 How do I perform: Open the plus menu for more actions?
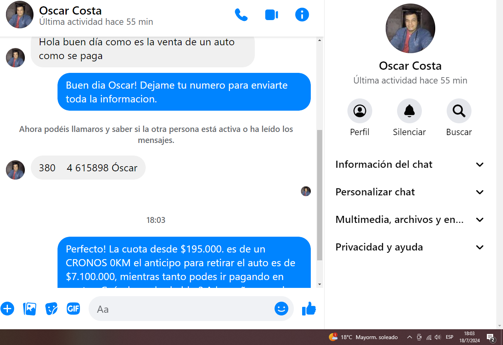point(7,309)
